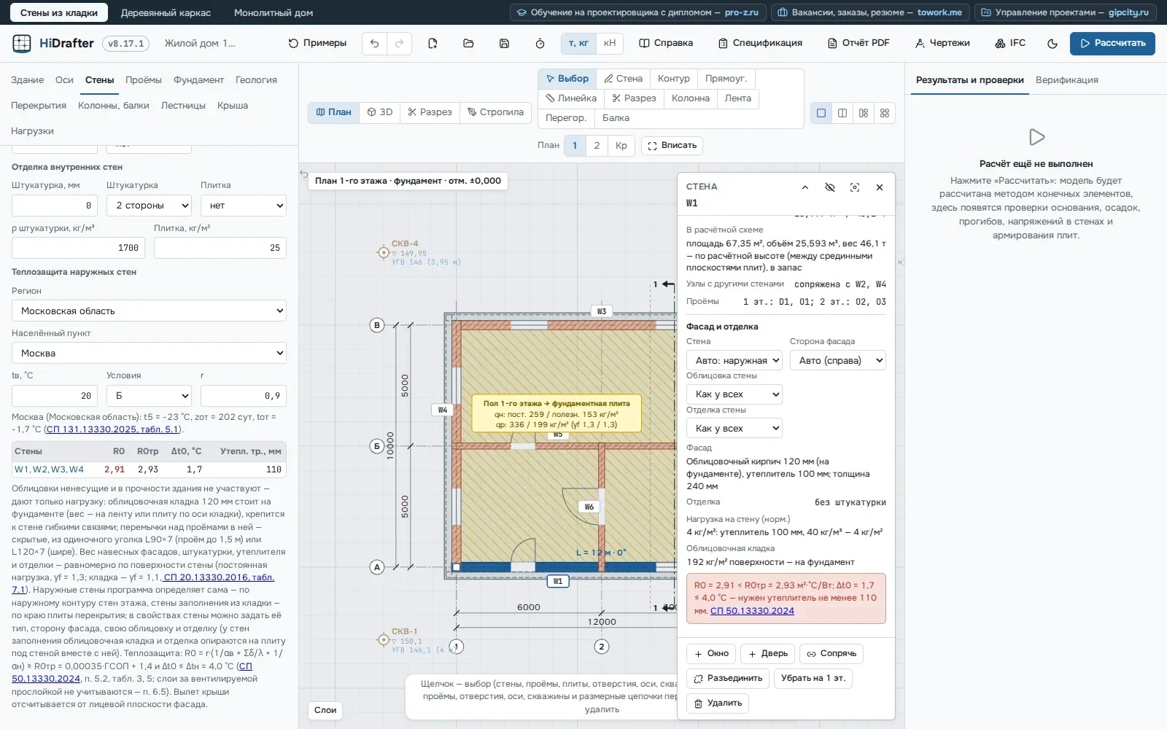Hide wall W1 with the crossed-eye icon
This screenshot has width=1167, height=729.
(x=830, y=187)
